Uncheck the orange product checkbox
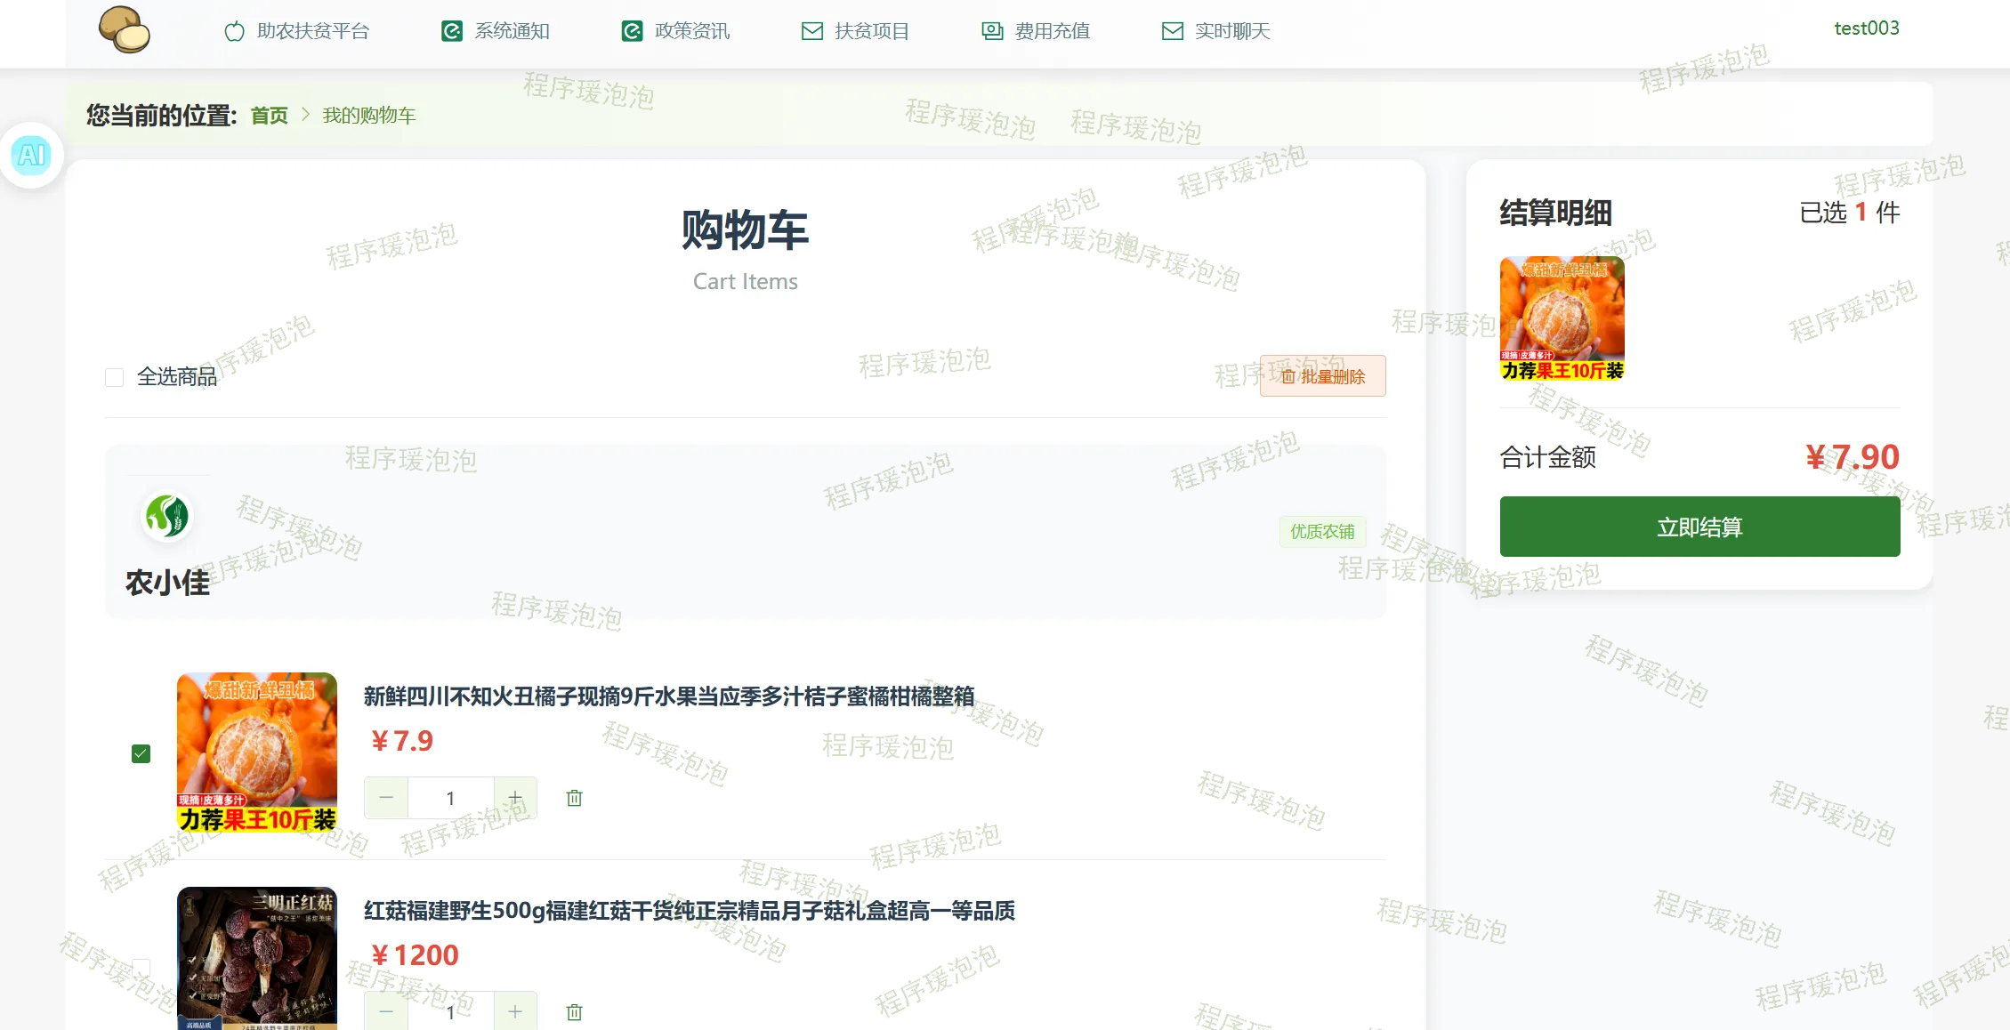Screen dimensions: 2010x1030 click(141, 754)
